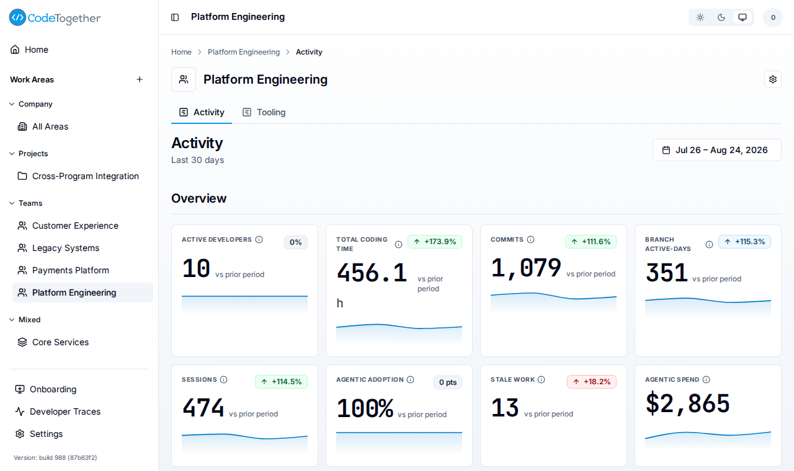Switch to the Tooling tab
Image resolution: width=794 pixels, height=471 pixels.
coord(264,112)
